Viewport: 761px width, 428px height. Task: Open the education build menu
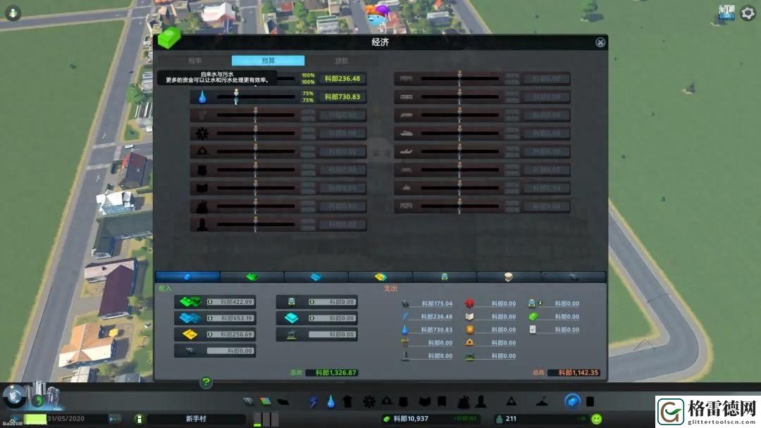[x=425, y=401]
